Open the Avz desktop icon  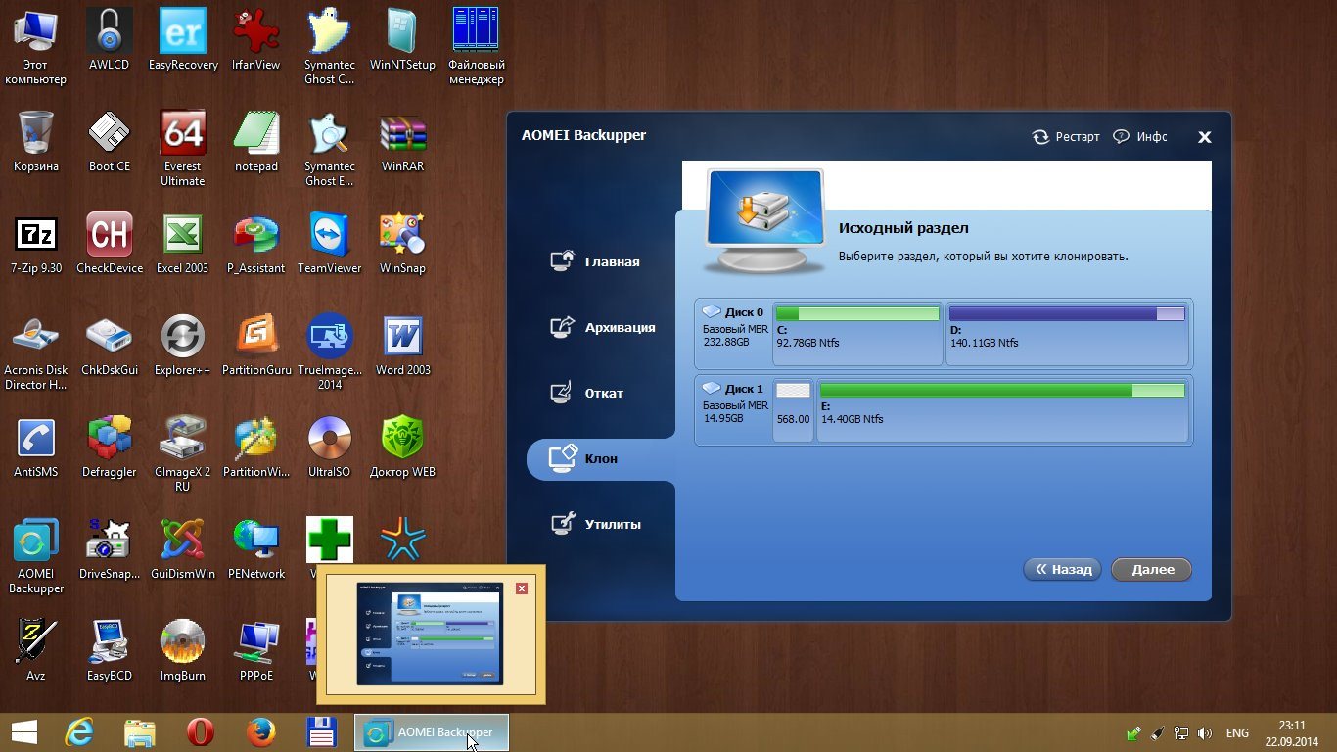click(x=36, y=651)
